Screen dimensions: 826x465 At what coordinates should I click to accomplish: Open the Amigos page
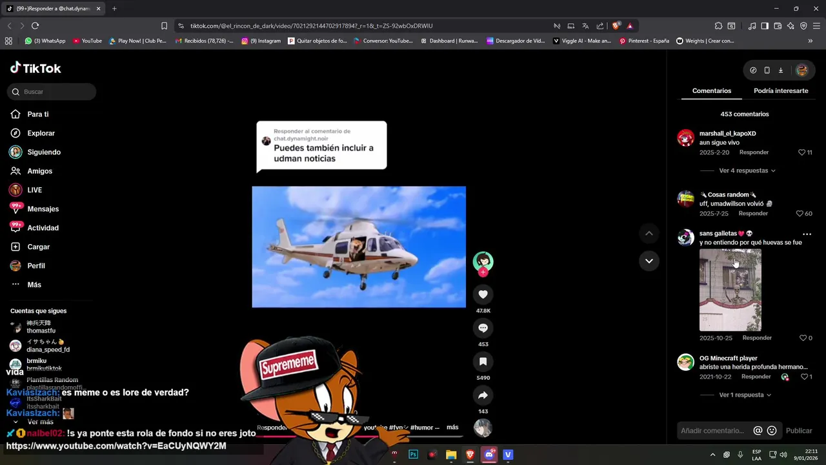tap(32, 171)
